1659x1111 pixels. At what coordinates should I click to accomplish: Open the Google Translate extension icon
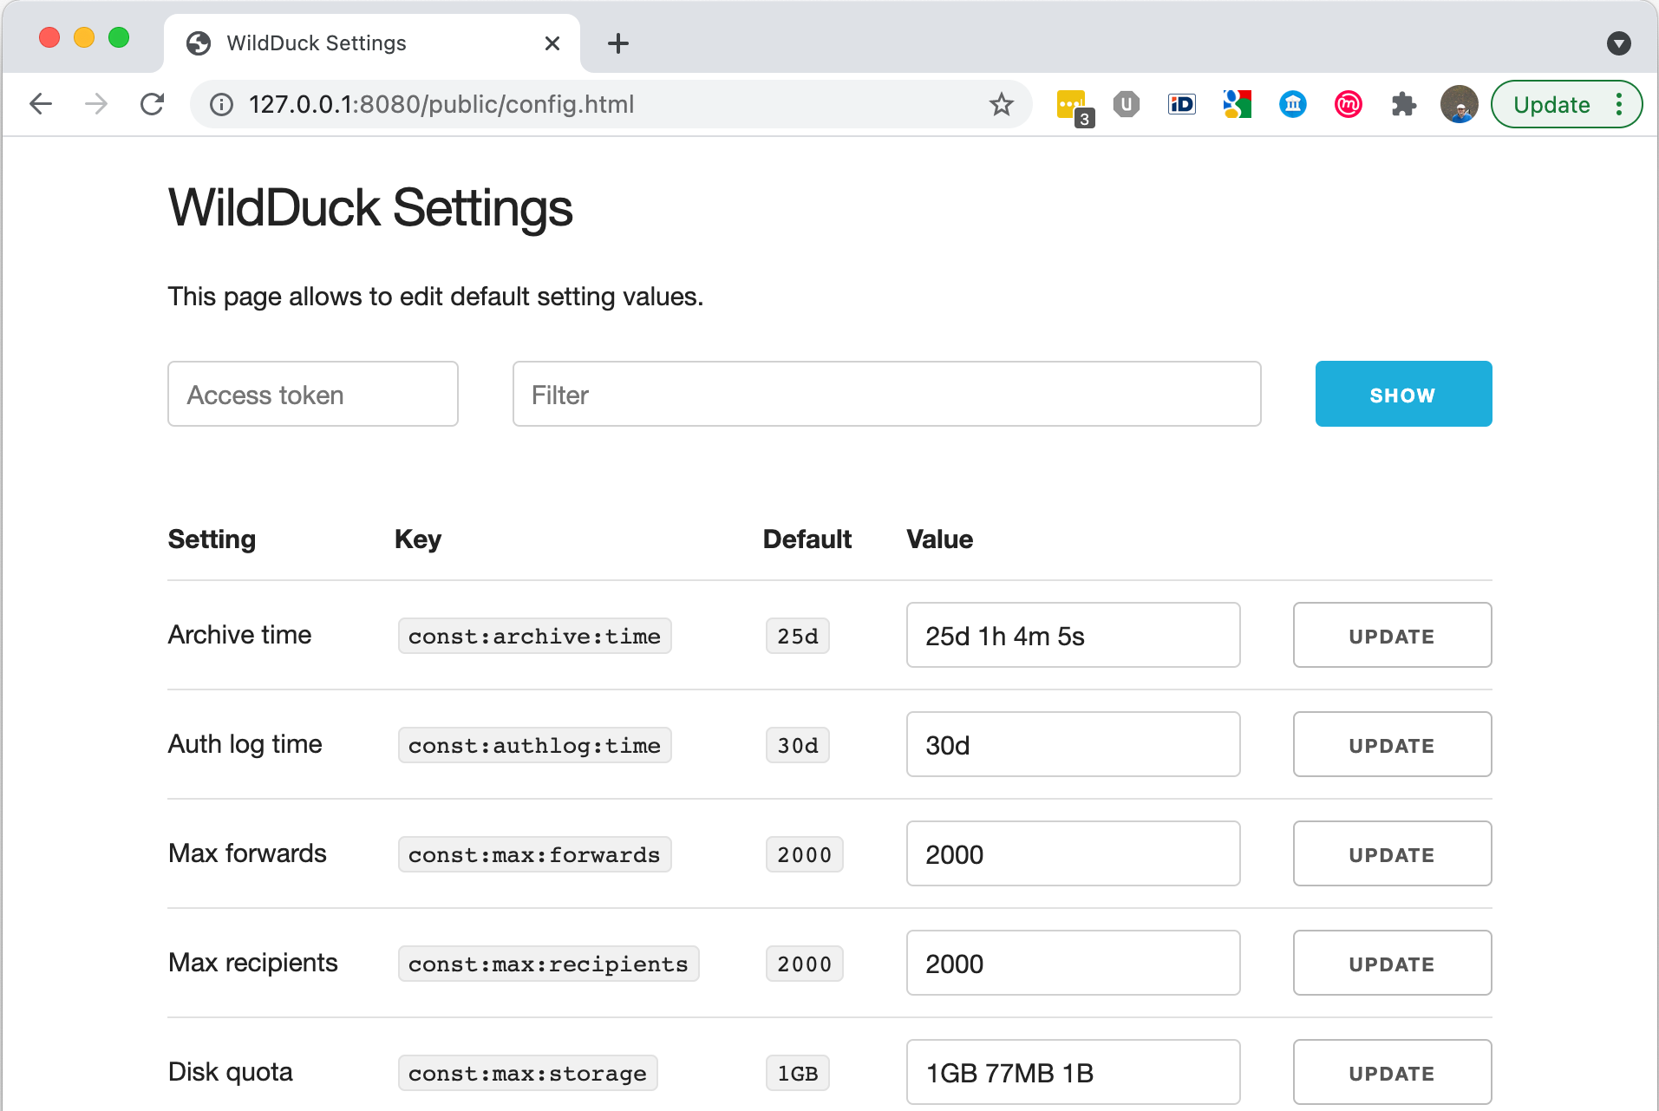point(1238,105)
